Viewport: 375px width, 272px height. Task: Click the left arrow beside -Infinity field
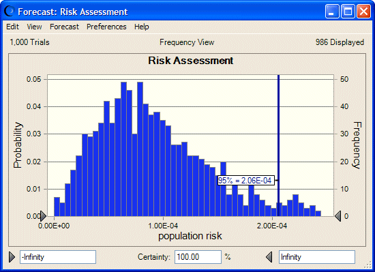tap(12, 257)
